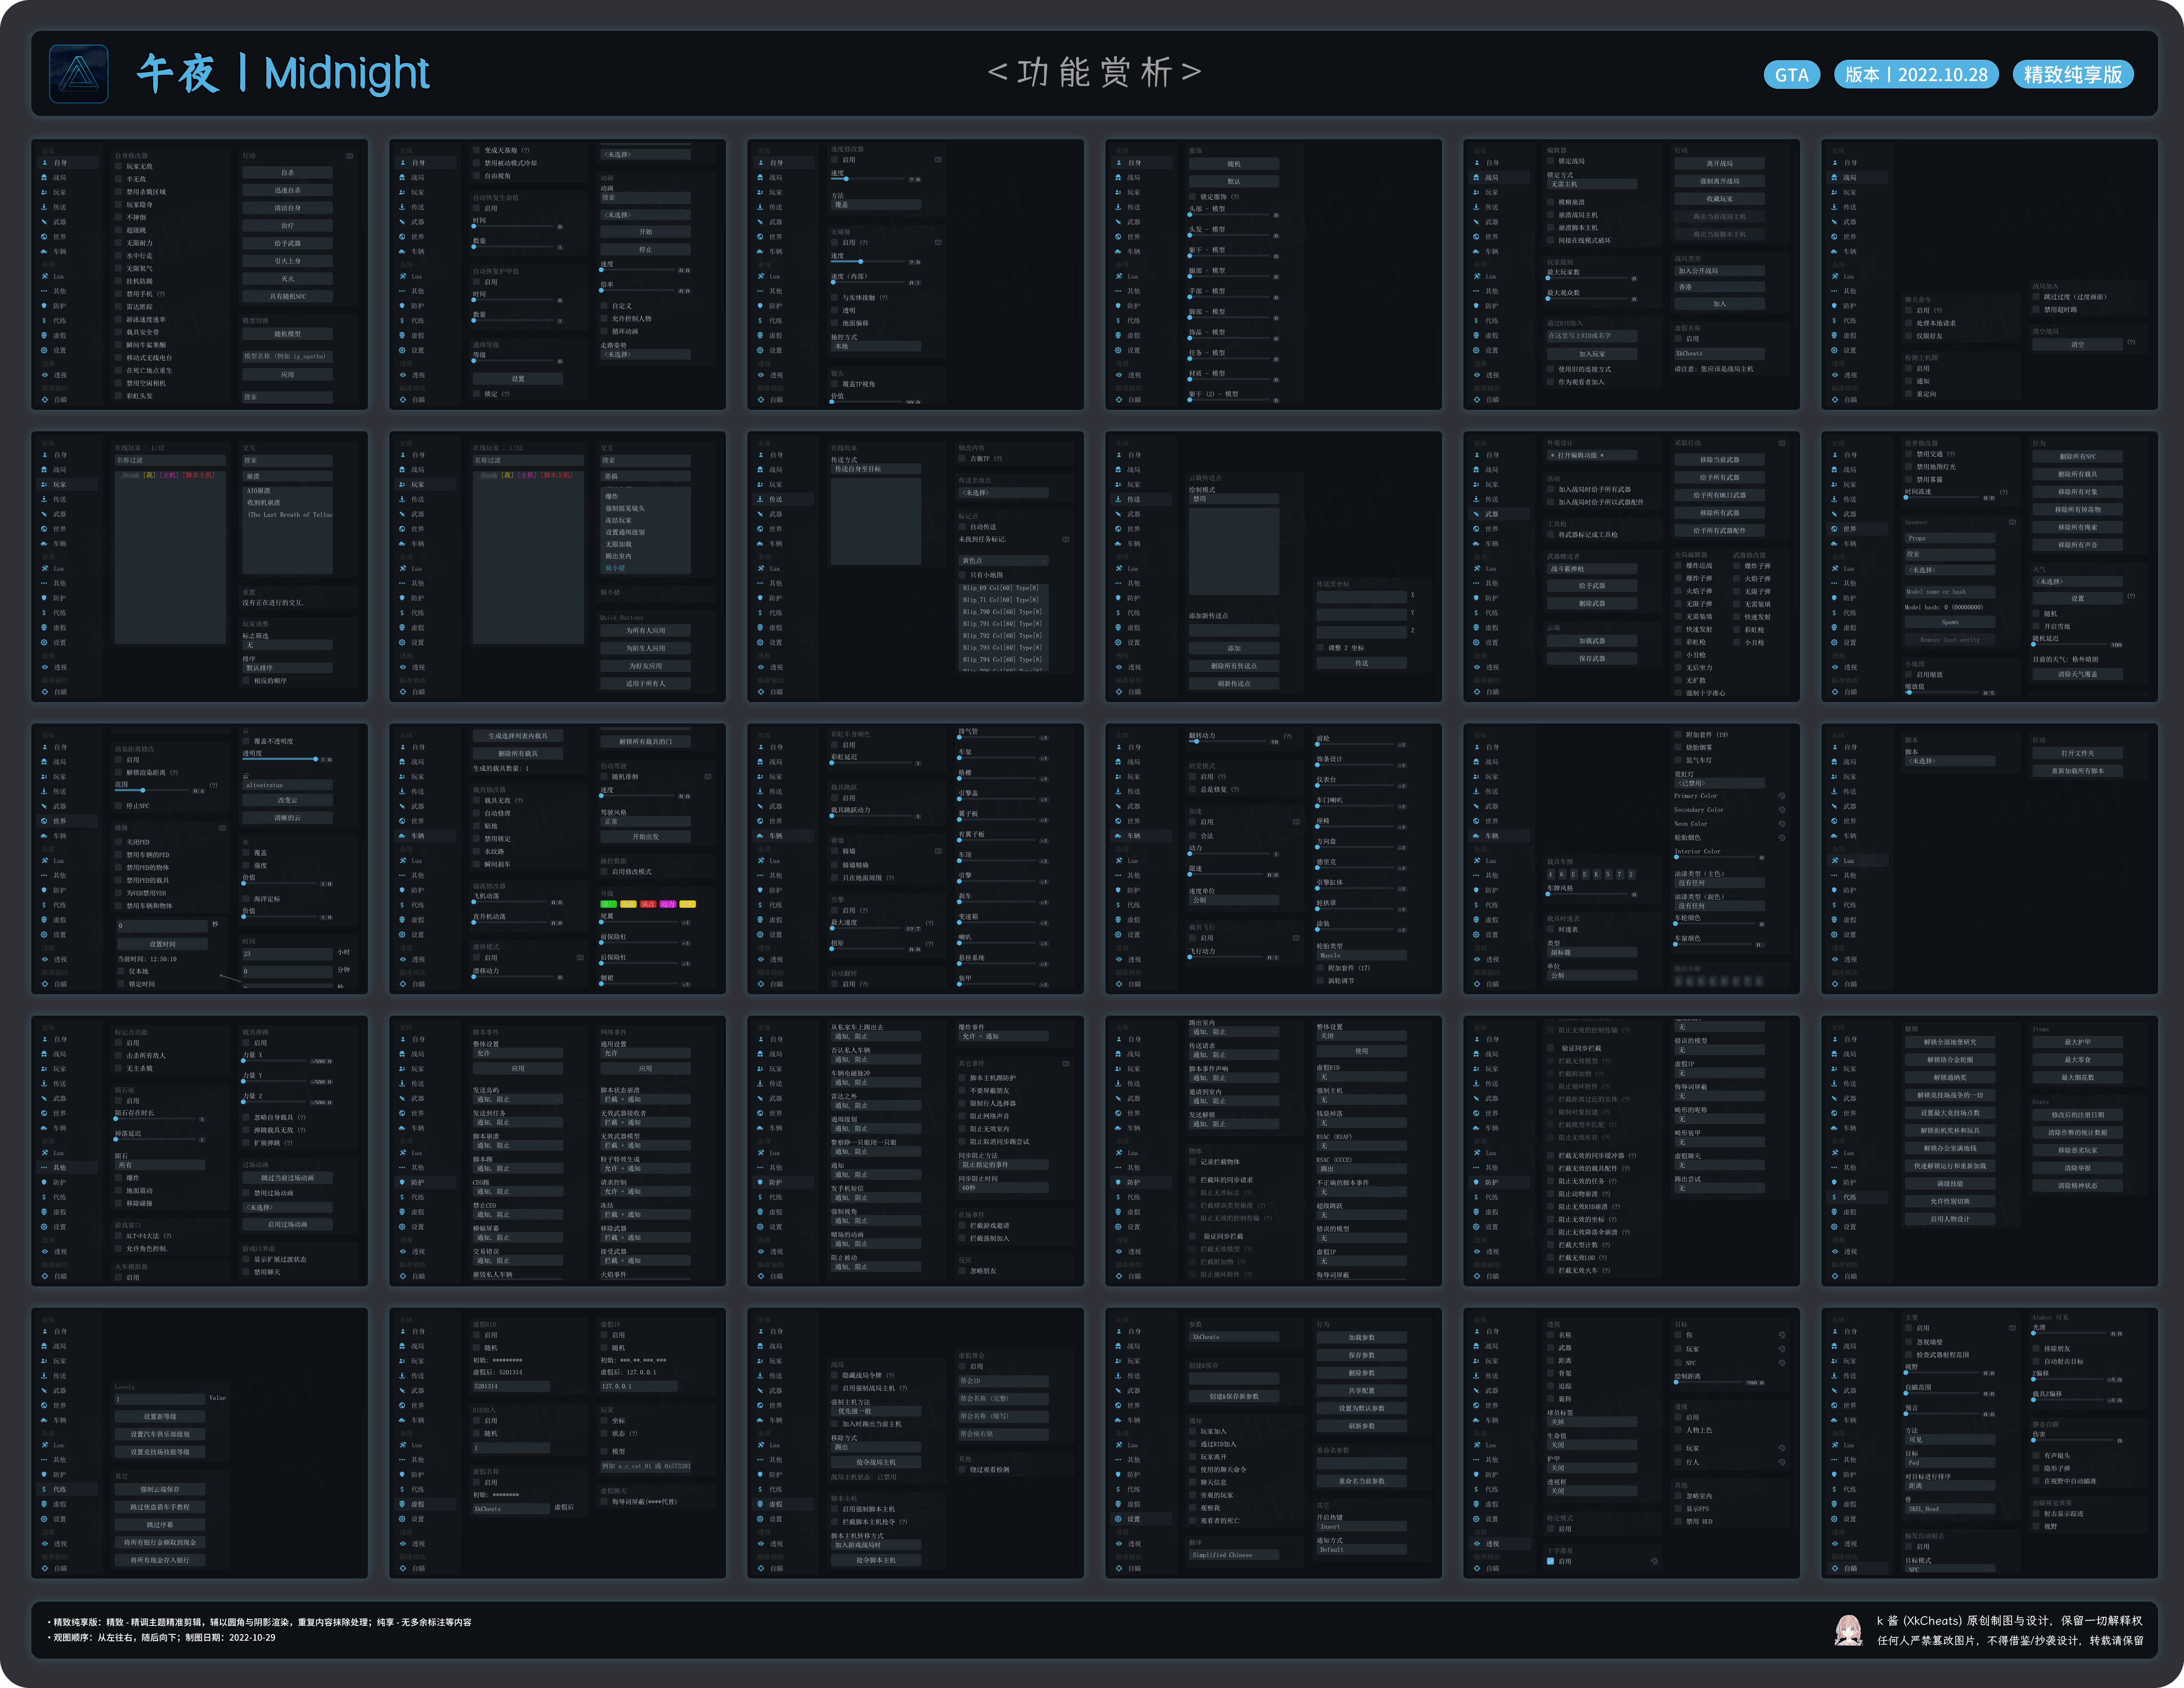Click the 在这里写上RID或名字 input field
The height and width of the screenshot is (1688, 2184).
tap(1592, 336)
